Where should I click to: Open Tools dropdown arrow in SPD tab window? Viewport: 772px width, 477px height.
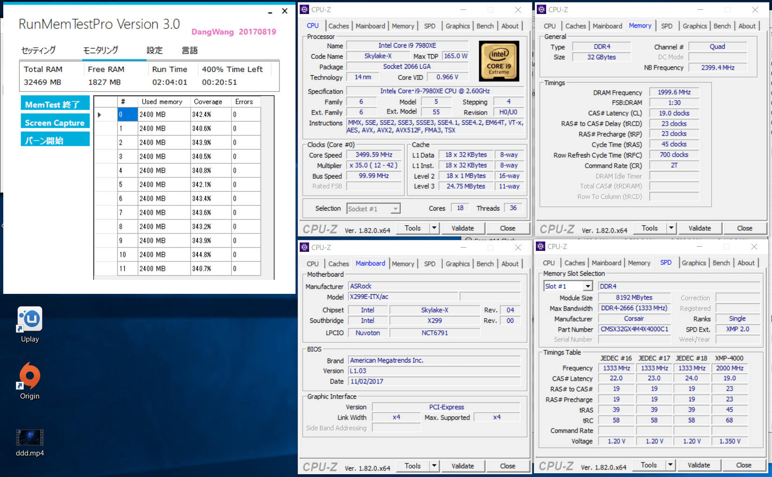[x=671, y=465]
